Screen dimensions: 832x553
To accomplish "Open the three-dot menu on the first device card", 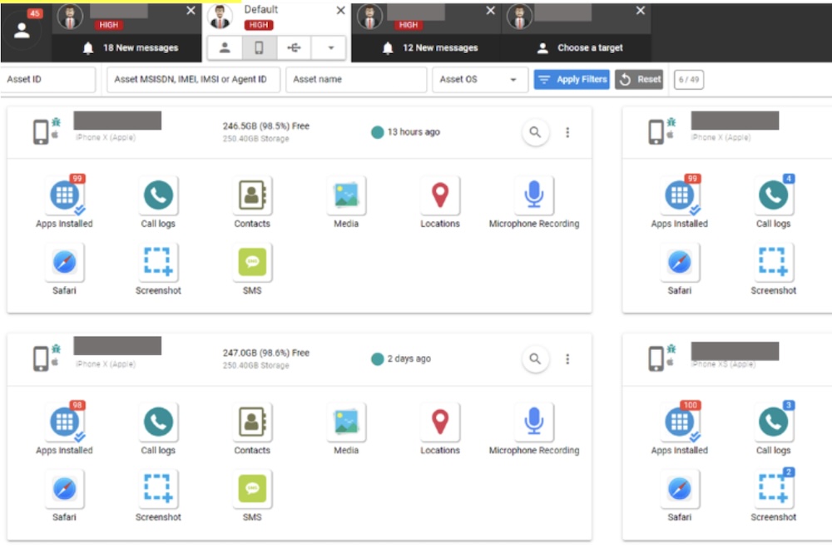I will pos(567,131).
